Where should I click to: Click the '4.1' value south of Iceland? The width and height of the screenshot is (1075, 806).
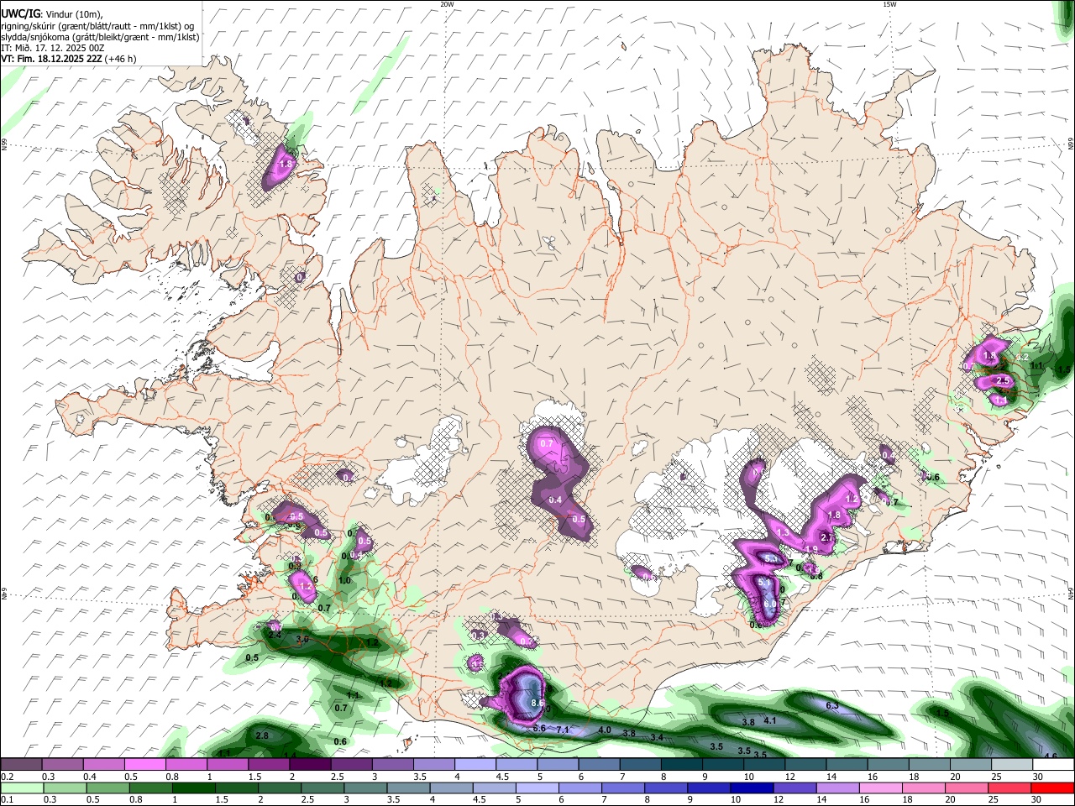point(769,721)
